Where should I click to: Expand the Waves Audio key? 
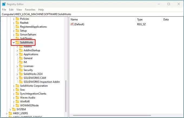coord(14,98)
